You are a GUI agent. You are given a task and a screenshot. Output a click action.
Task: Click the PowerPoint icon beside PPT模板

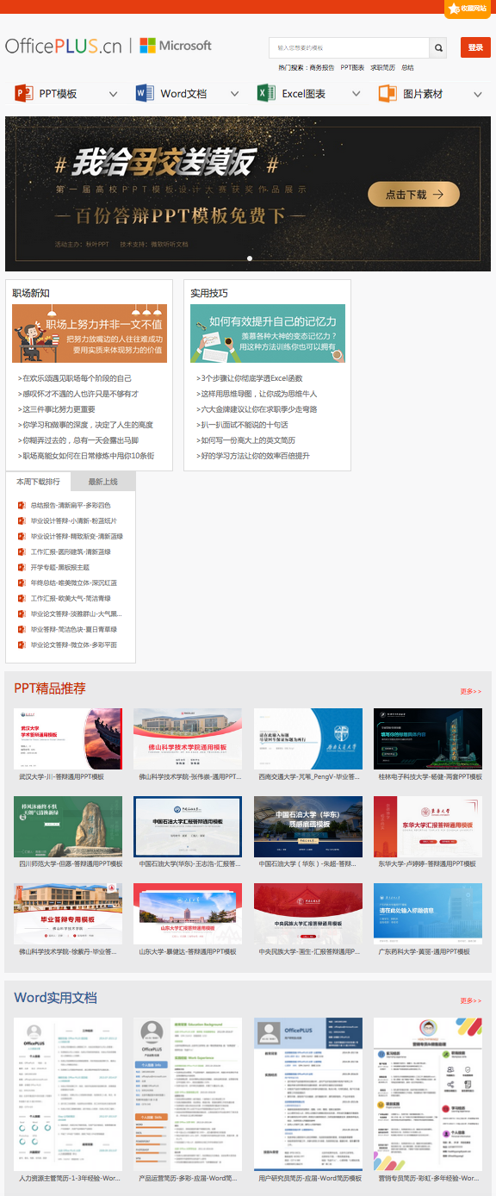pyautogui.click(x=23, y=93)
